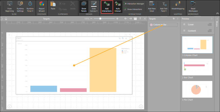Open Runtime Settings
Viewport: 220px width, 112px height.
pyautogui.click(x=20, y=7)
